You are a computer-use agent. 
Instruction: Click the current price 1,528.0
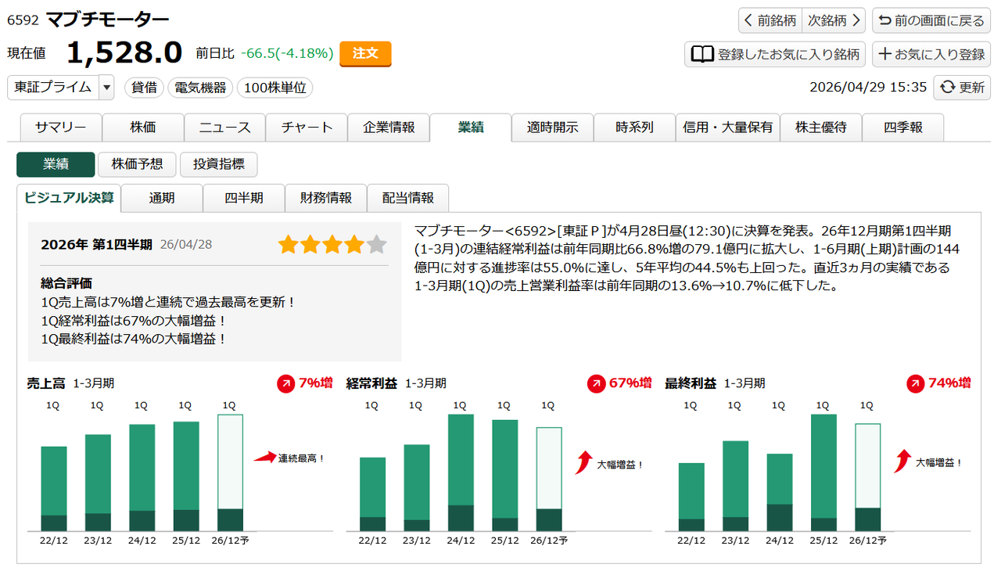point(124,53)
